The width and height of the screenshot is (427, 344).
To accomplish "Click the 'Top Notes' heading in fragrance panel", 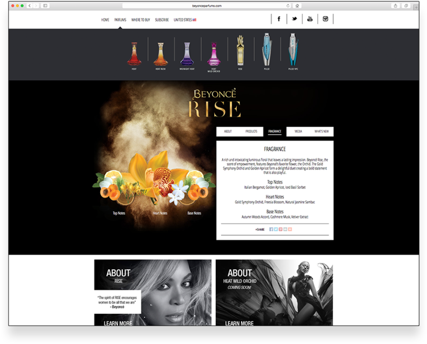I will coord(275,182).
